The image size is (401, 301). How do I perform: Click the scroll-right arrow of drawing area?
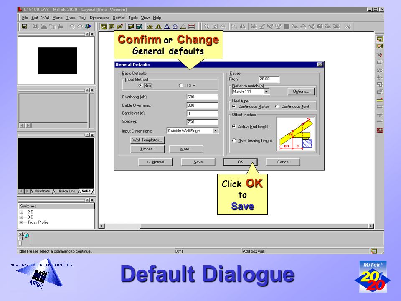coord(371,226)
